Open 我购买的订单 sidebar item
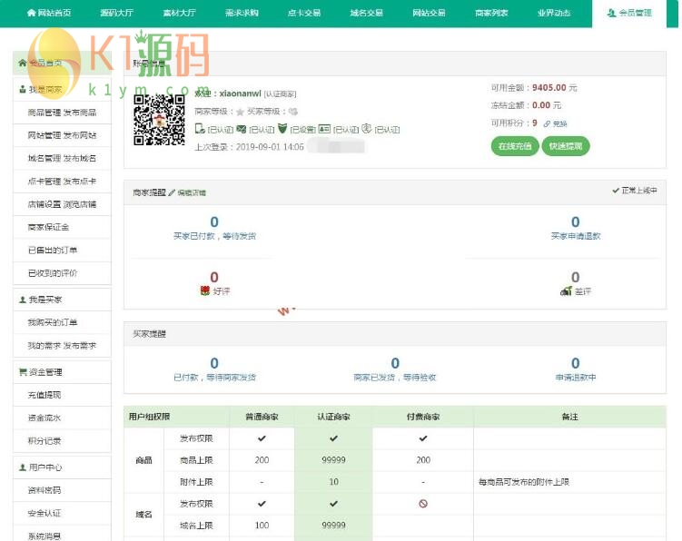The image size is (682, 541). [x=53, y=322]
